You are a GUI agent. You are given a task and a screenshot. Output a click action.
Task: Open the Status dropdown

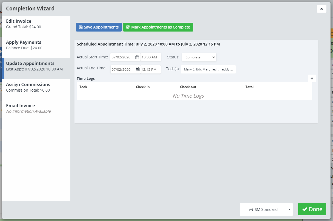coord(199,57)
